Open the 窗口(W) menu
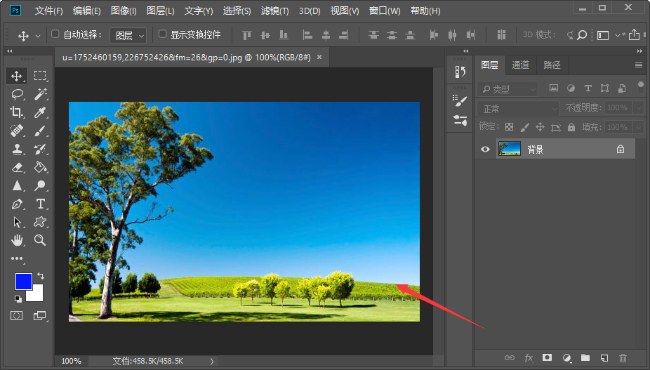 point(385,11)
